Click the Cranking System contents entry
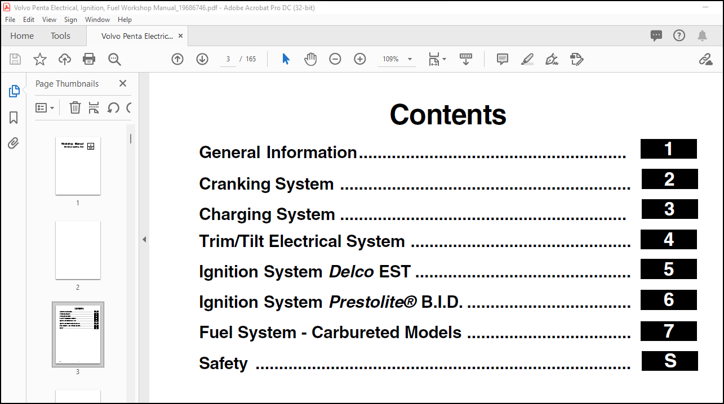This screenshot has height=404, width=724. 415,184
